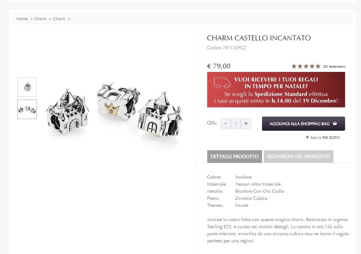The height and width of the screenshot is (254, 361).
Task: Click Salva per dopo link
Action: pos(325,137)
